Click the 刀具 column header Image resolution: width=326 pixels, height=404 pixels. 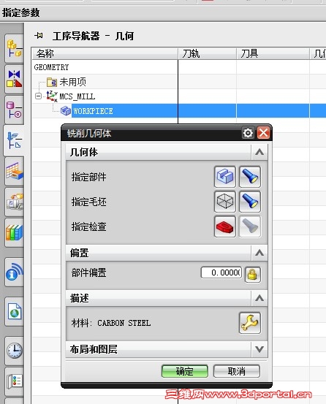(273, 53)
